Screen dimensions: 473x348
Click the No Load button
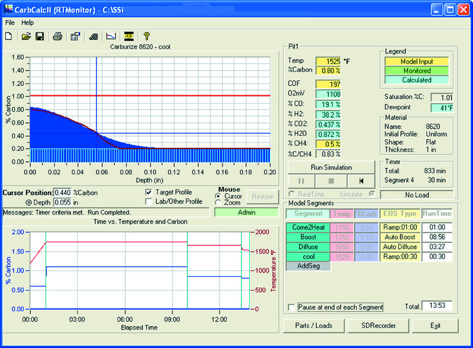coord(417,195)
